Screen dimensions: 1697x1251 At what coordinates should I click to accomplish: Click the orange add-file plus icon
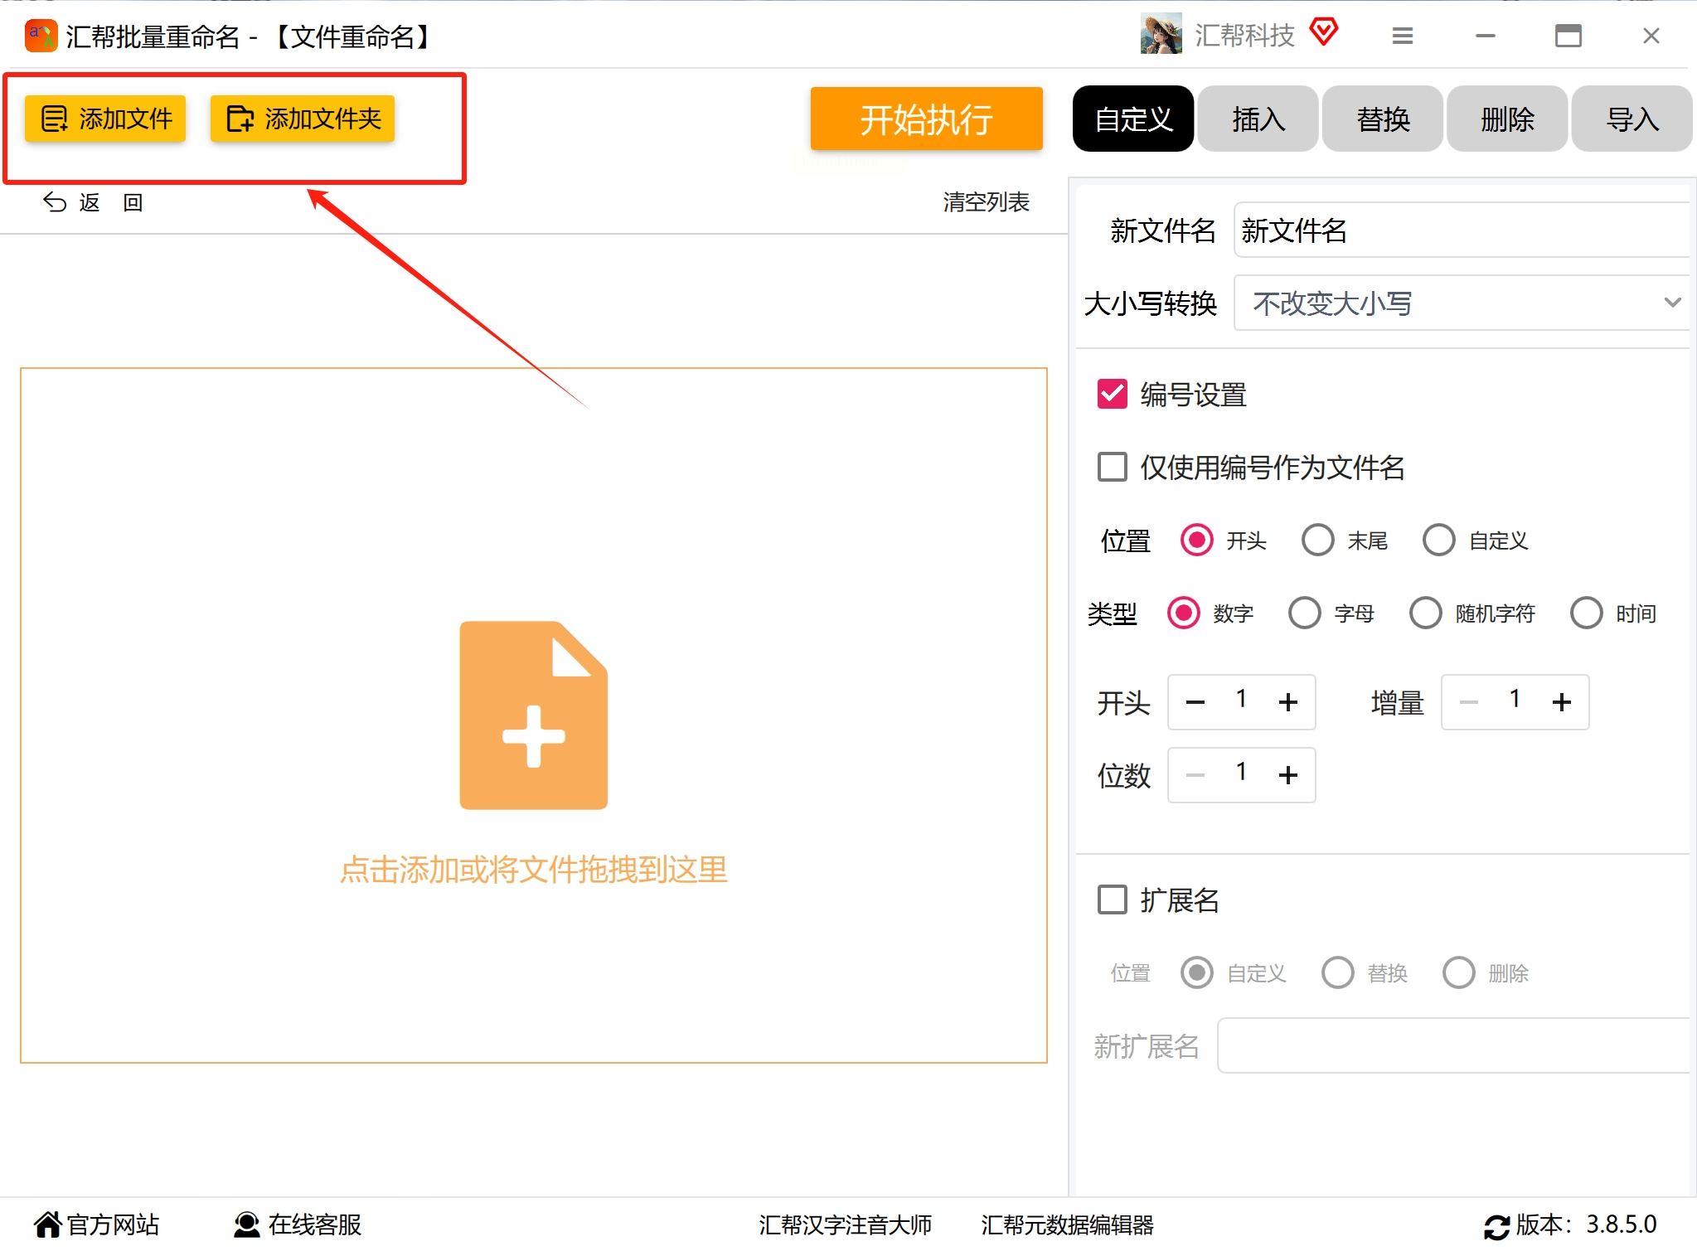pos(533,715)
